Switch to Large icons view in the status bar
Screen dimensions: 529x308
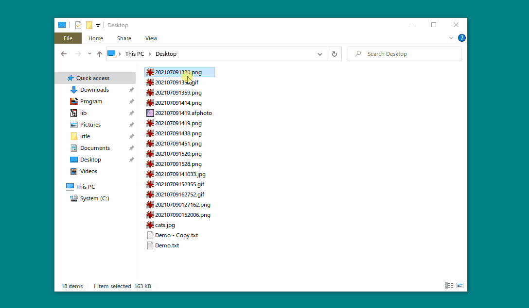pyautogui.click(x=460, y=286)
